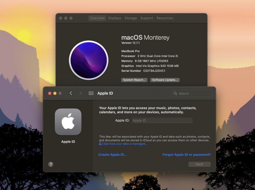The width and height of the screenshot is (255, 190).
Task: Click the macOS Monterey logo image
Action: [x=89, y=60]
